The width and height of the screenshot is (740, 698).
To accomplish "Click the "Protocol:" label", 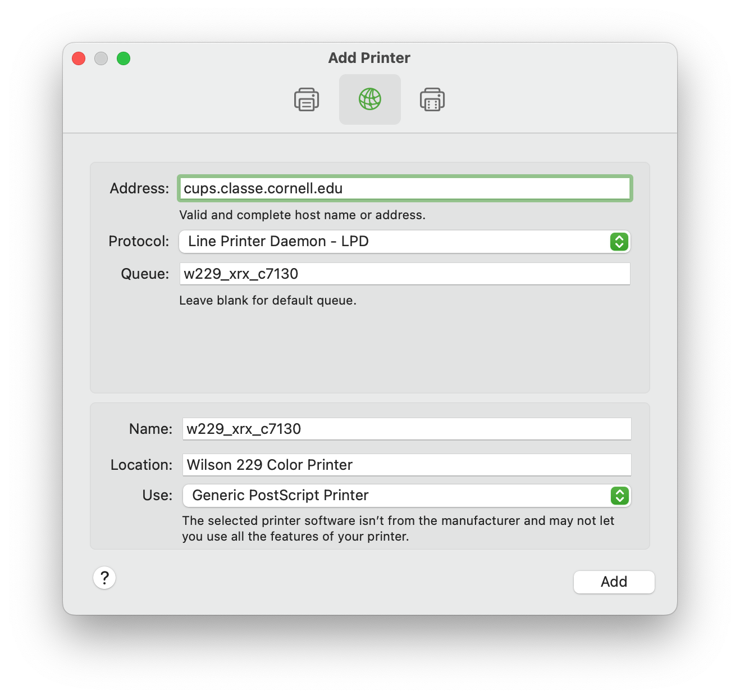I will (139, 241).
